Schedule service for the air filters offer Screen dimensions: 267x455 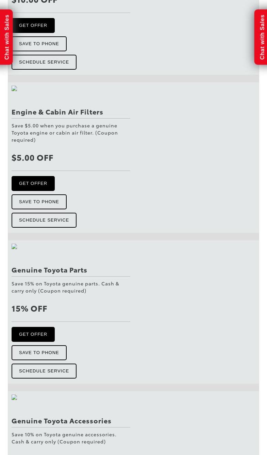[x=44, y=220]
